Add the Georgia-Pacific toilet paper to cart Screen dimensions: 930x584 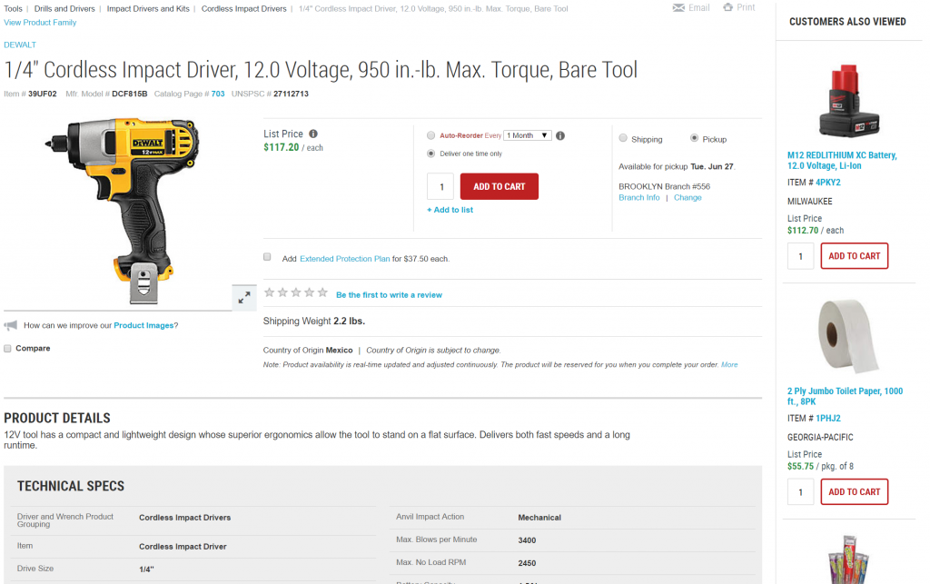tap(855, 492)
